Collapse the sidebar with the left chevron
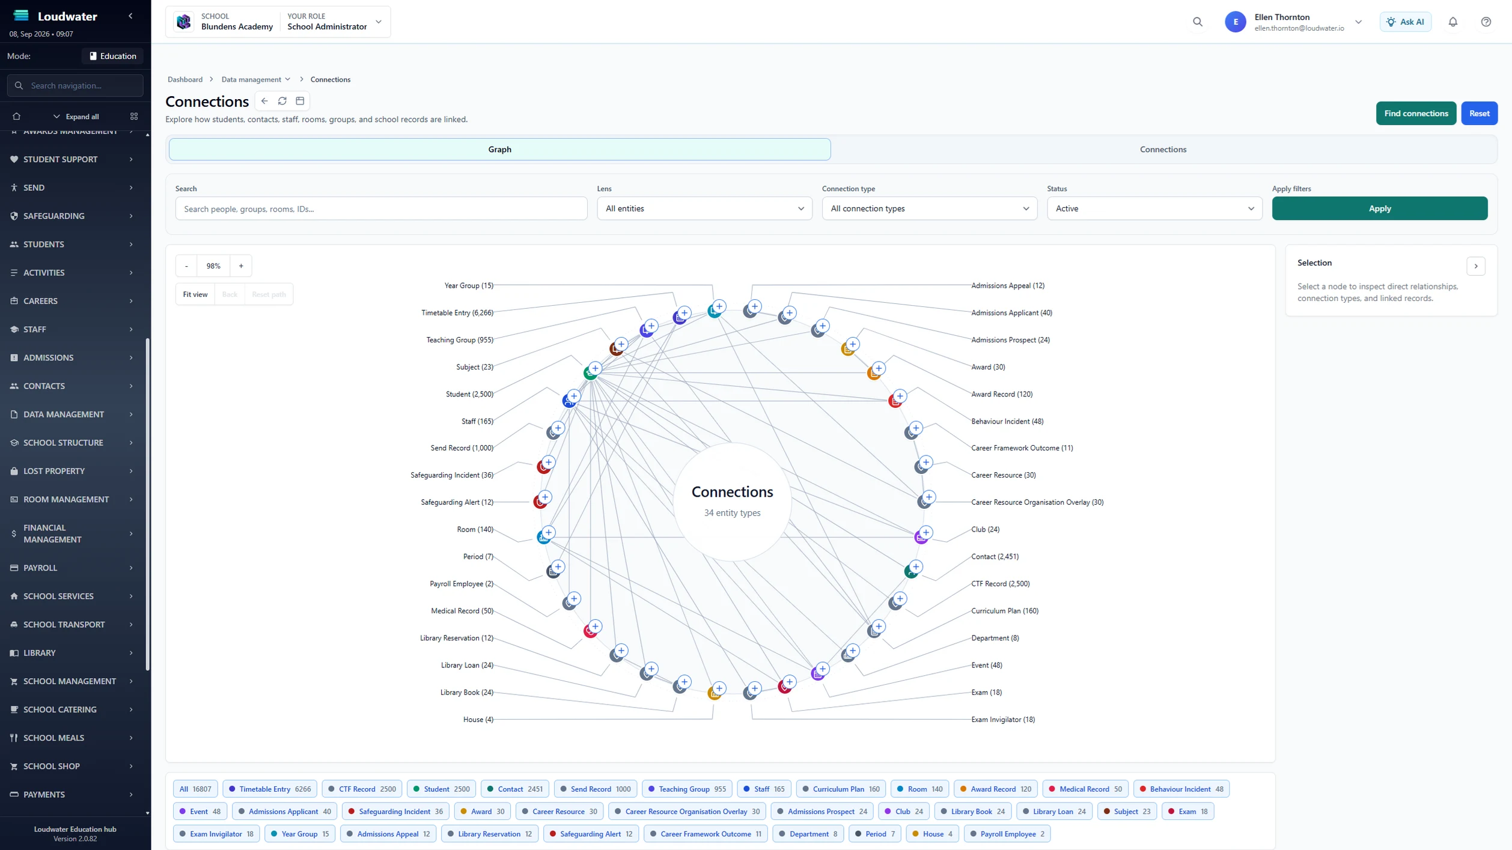 coord(130,16)
